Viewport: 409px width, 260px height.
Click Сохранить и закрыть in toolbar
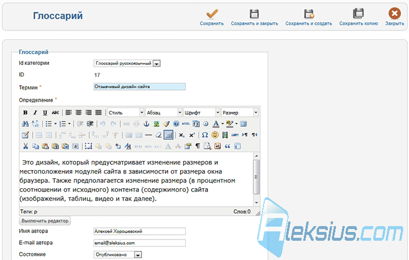tap(254, 17)
